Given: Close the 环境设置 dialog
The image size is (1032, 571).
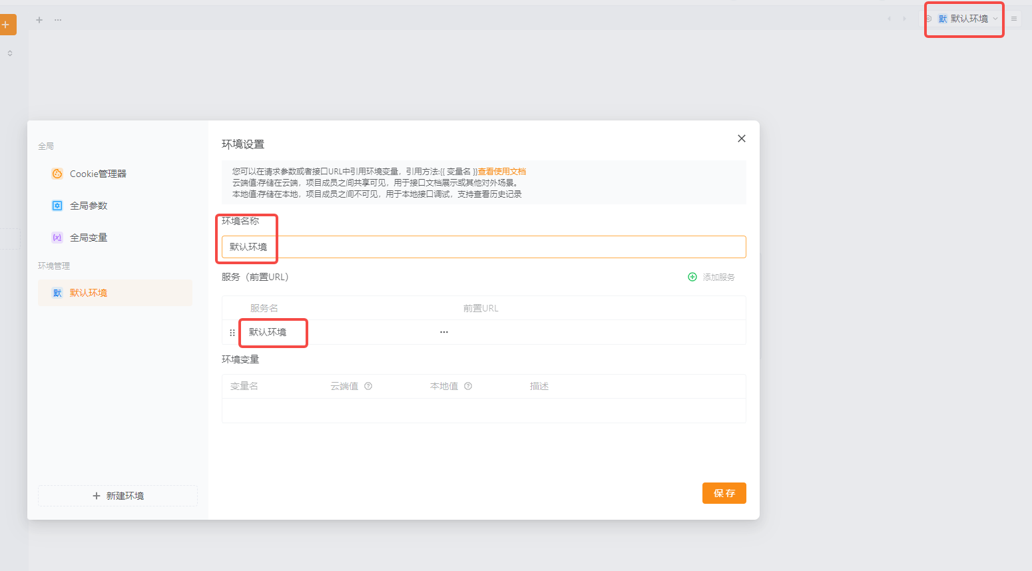Looking at the screenshot, I should [x=742, y=138].
